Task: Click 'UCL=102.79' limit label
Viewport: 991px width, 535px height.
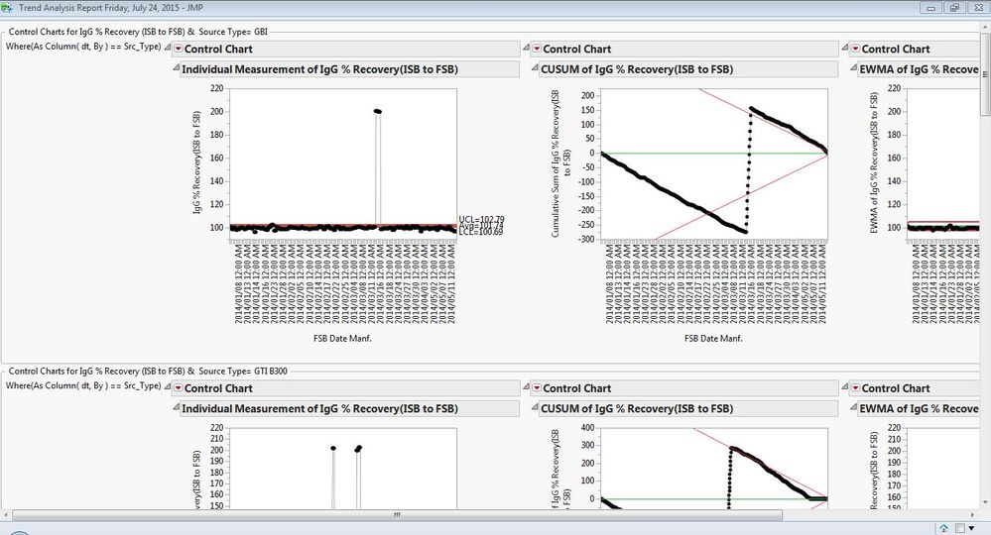Action: (x=481, y=220)
